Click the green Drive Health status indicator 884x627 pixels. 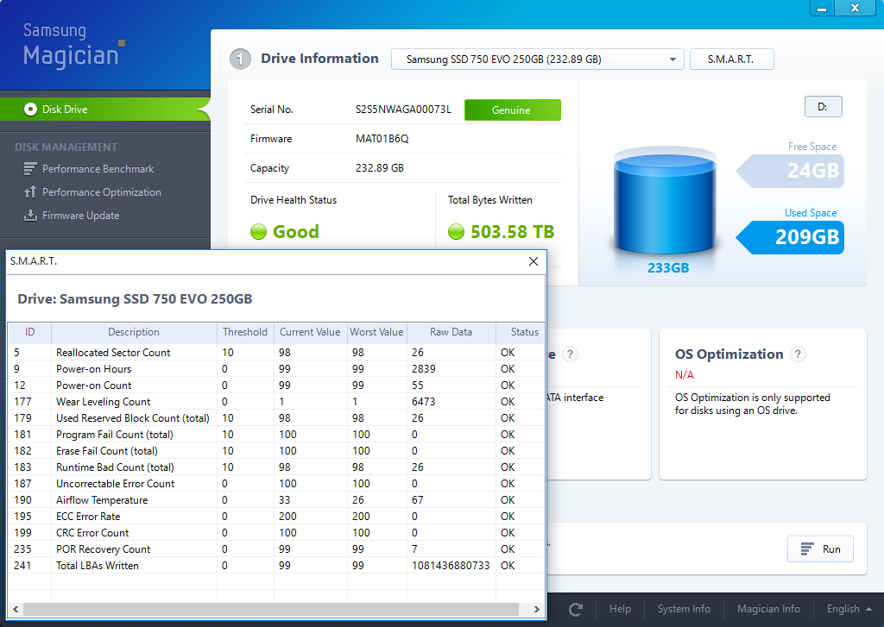(x=258, y=231)
